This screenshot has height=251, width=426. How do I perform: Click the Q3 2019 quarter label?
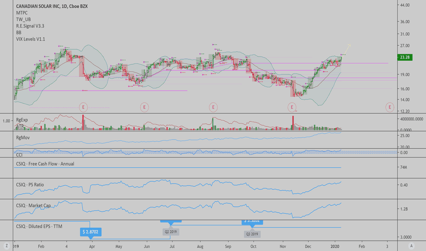[252, 234]
